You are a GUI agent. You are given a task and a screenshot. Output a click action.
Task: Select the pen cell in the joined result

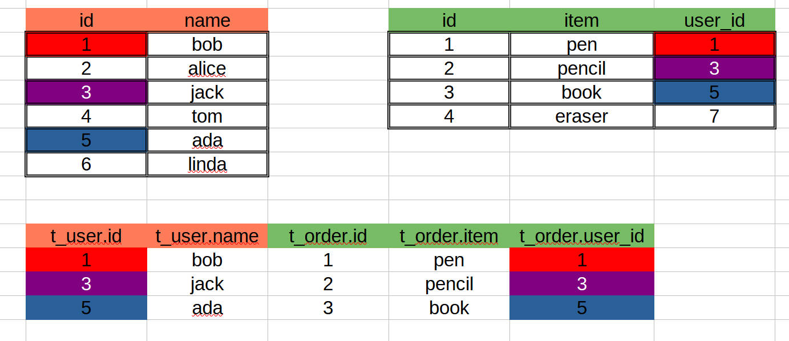click(x=449, y=260)
